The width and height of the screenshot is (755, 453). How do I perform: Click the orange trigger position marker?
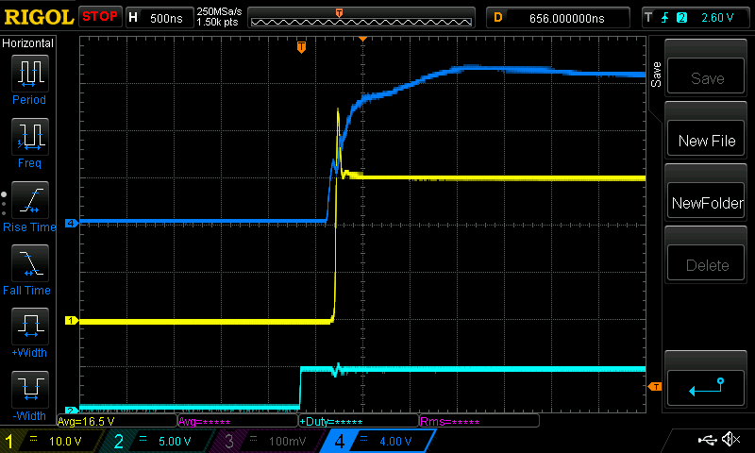tap(301, 46)
